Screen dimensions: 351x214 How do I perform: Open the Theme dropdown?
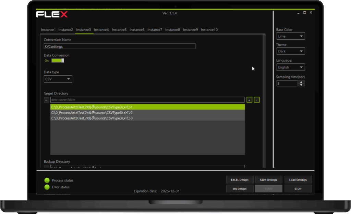(290, 51)
